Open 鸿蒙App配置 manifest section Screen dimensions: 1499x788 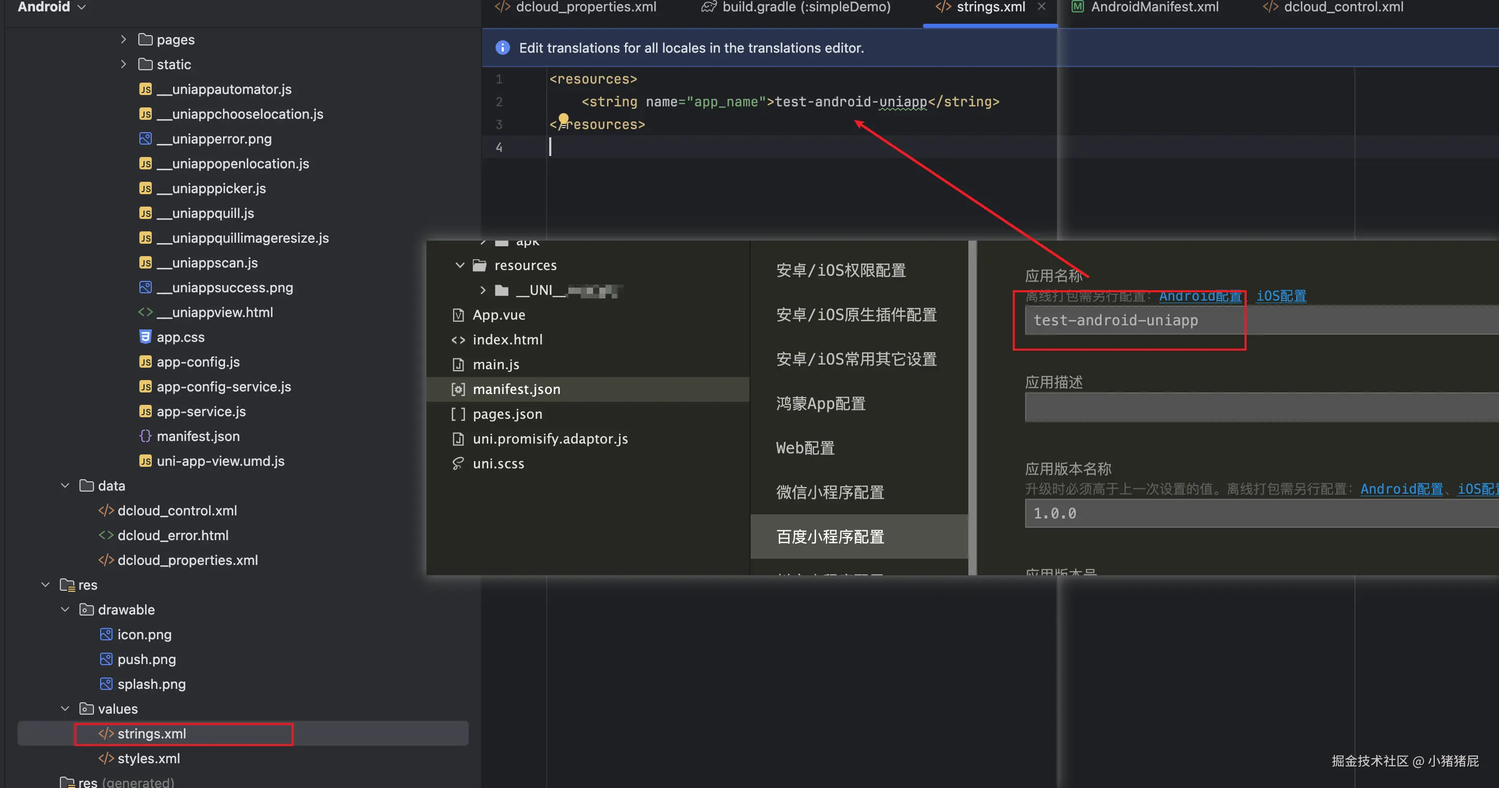pos(821,403)
